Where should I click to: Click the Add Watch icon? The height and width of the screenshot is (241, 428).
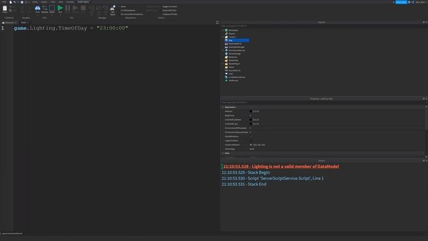coord(112,9)
